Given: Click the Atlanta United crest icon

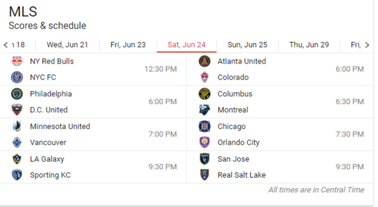Looking at the screenshot, I should tap(205, 61).
